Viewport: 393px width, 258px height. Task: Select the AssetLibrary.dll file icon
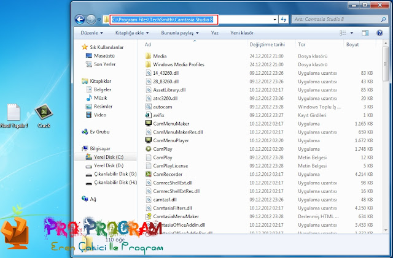point(149,89)
